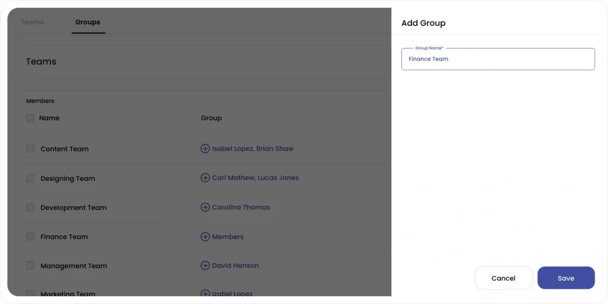608x304 pixels.
Task: Cancel adding the group
Action: click(x=503, y=278)
